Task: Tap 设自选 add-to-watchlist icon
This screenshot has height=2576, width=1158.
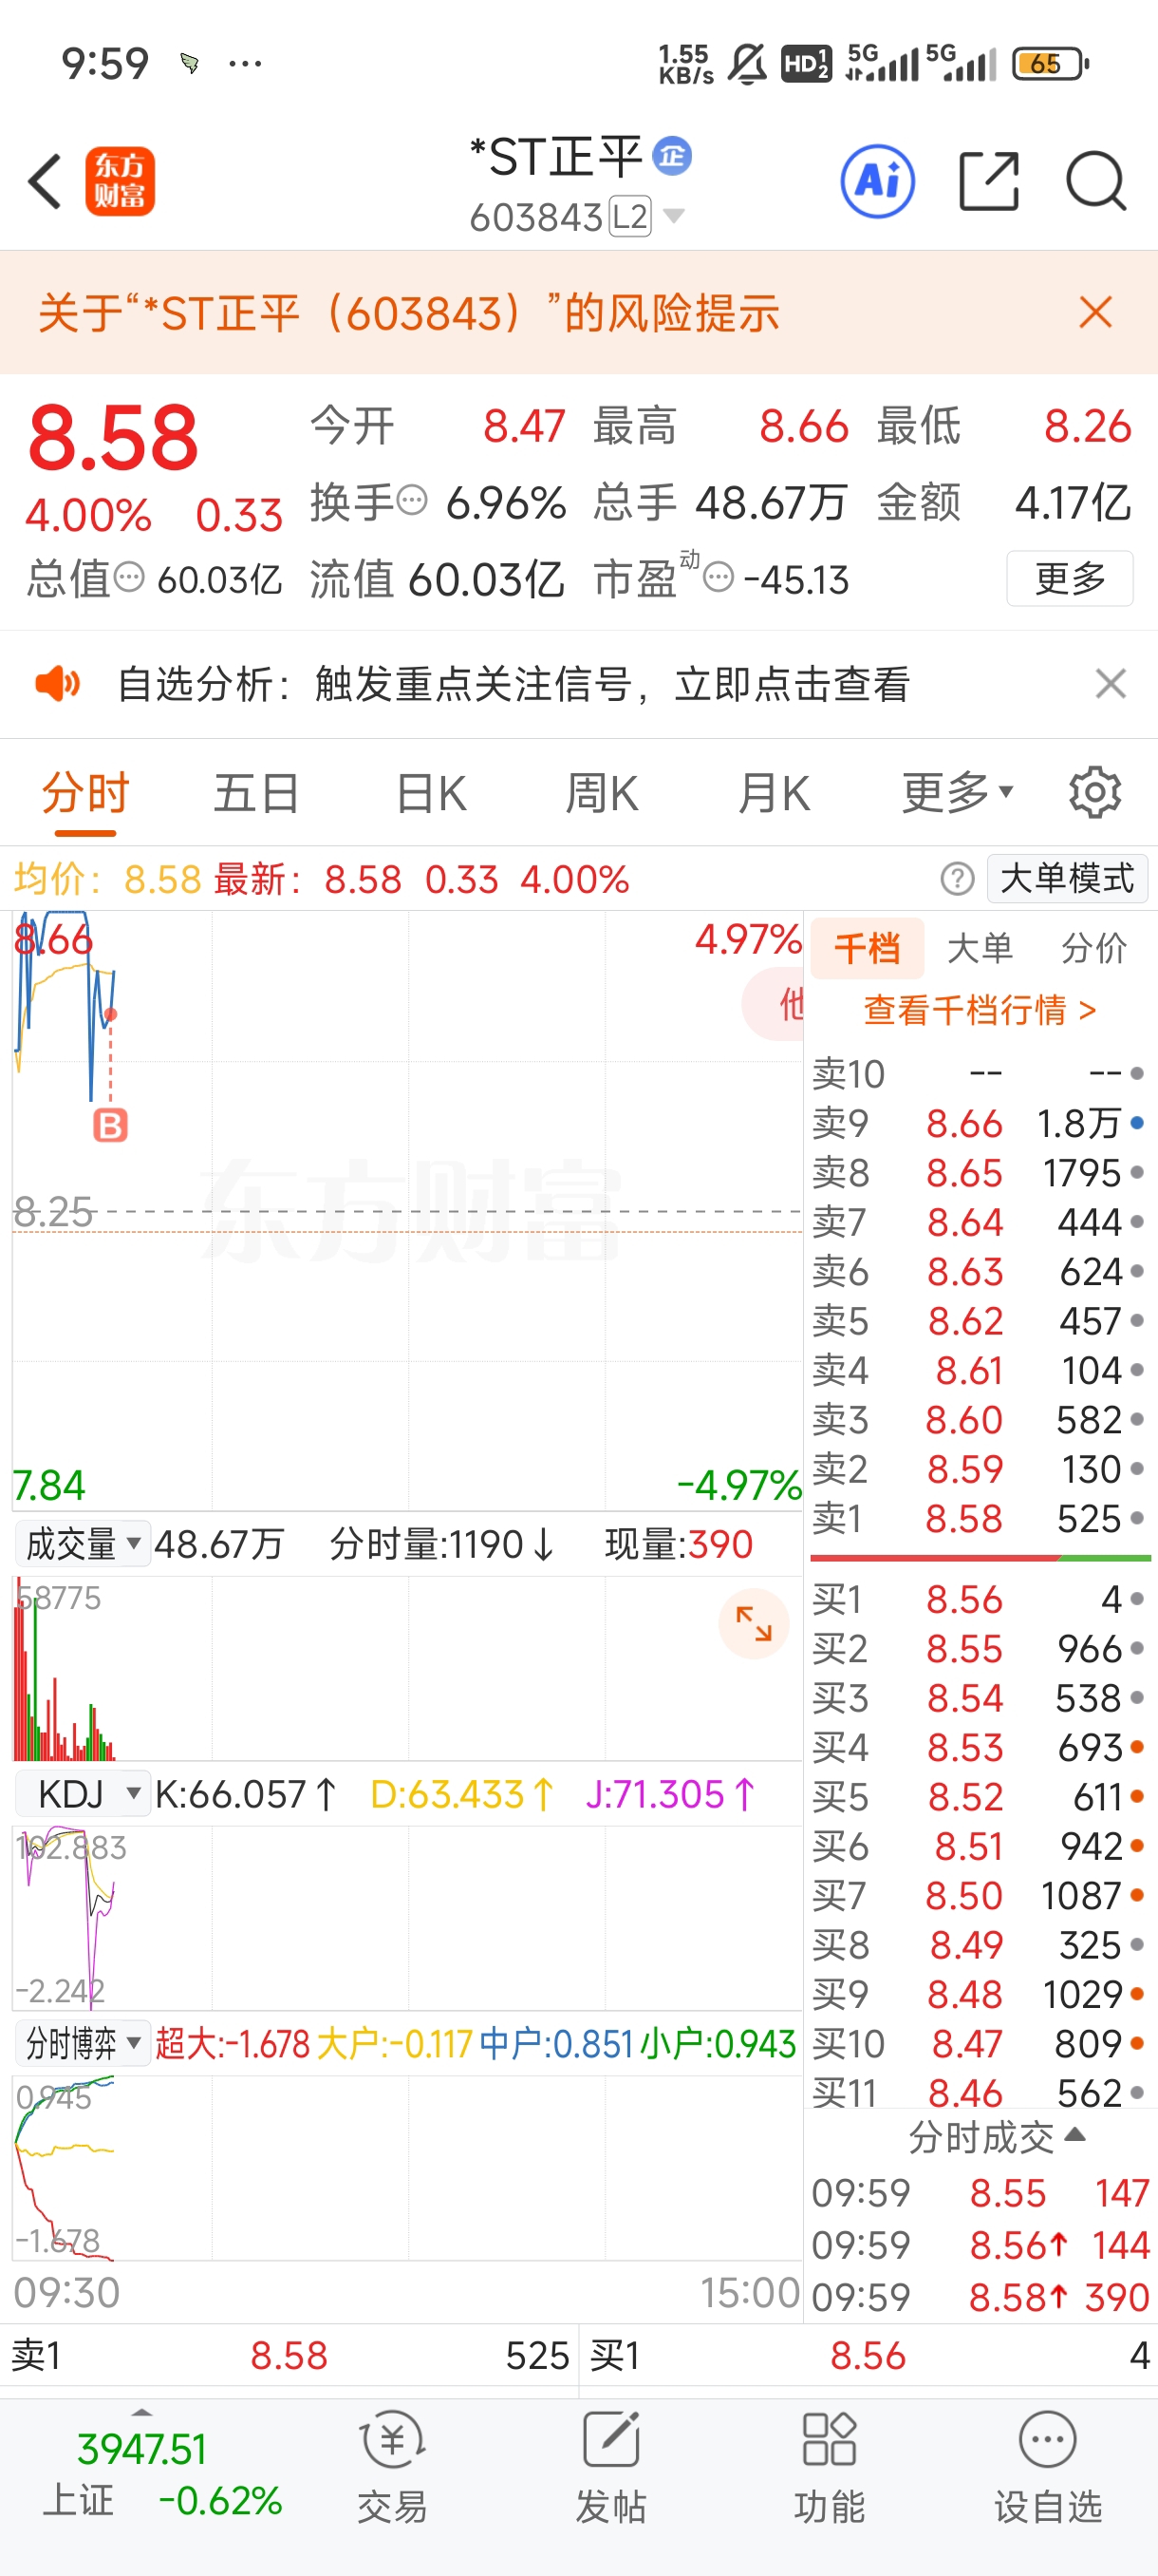Action: pos(1047,2466)
